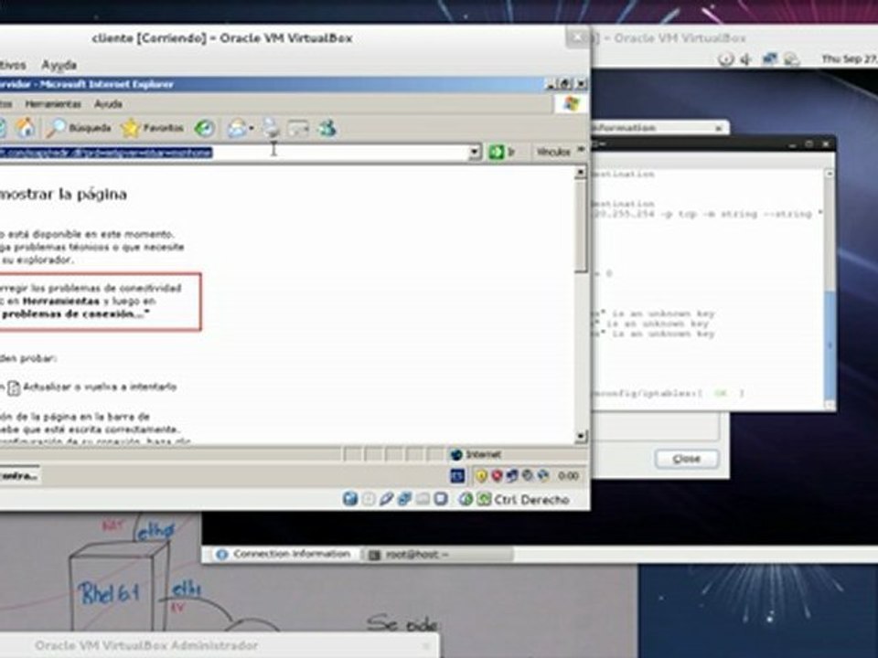Expand the Mail icon dropdown arrow
This screenshot has height=658, width=878.
[x=252, y=129]
